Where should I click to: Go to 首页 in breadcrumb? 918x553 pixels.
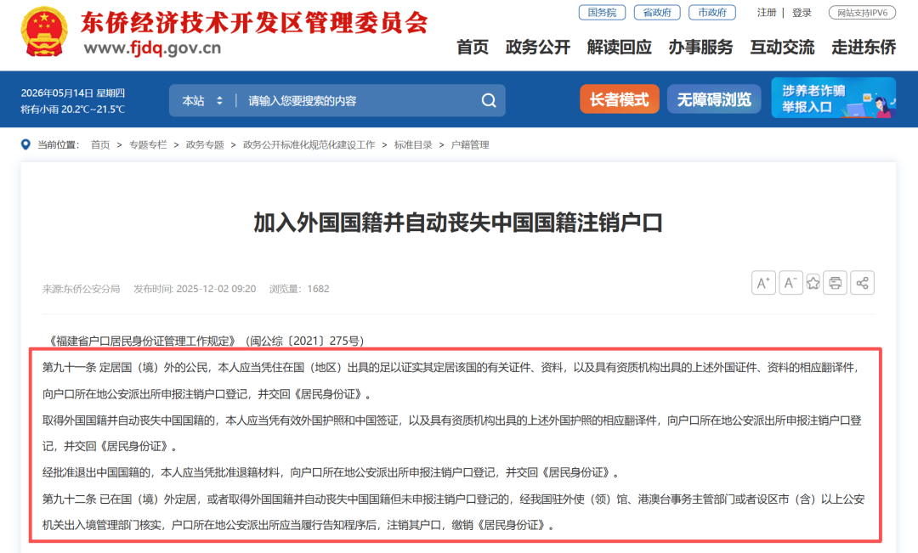point(100,144)
